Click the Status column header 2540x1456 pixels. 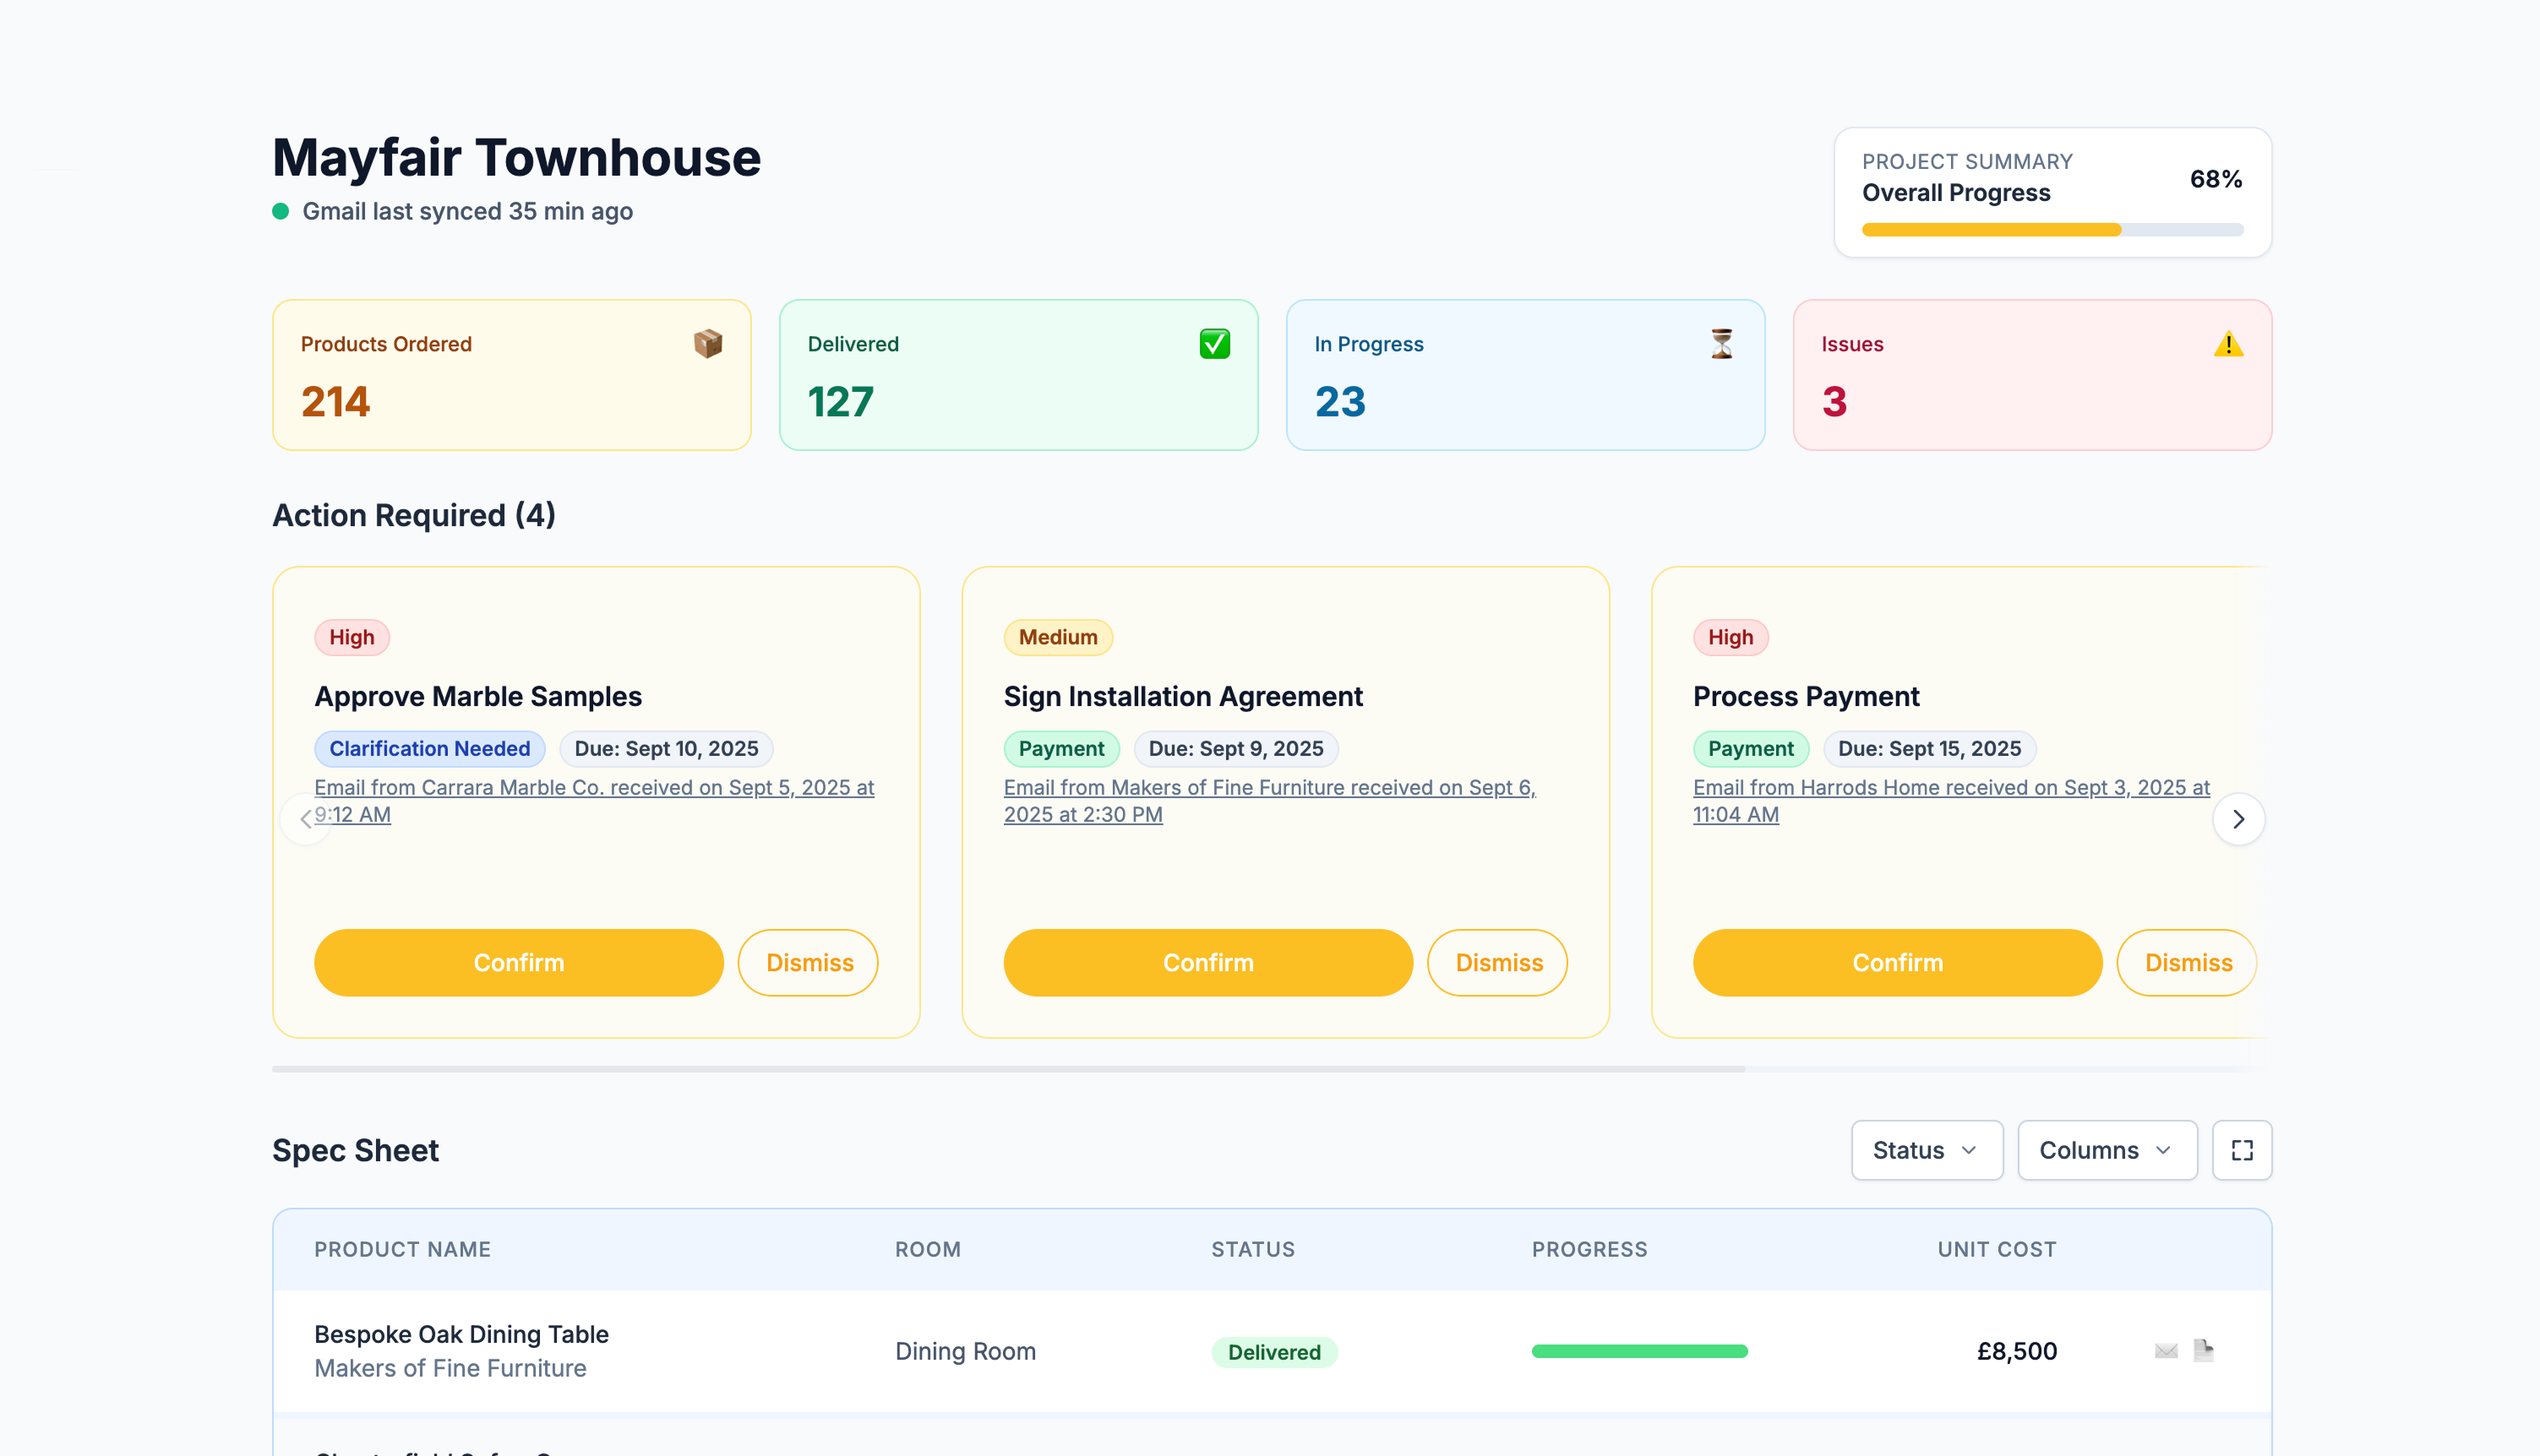pos(1252,1249)
